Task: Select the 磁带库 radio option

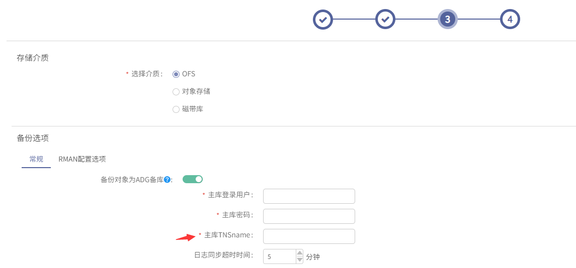Action: (176, 109)
